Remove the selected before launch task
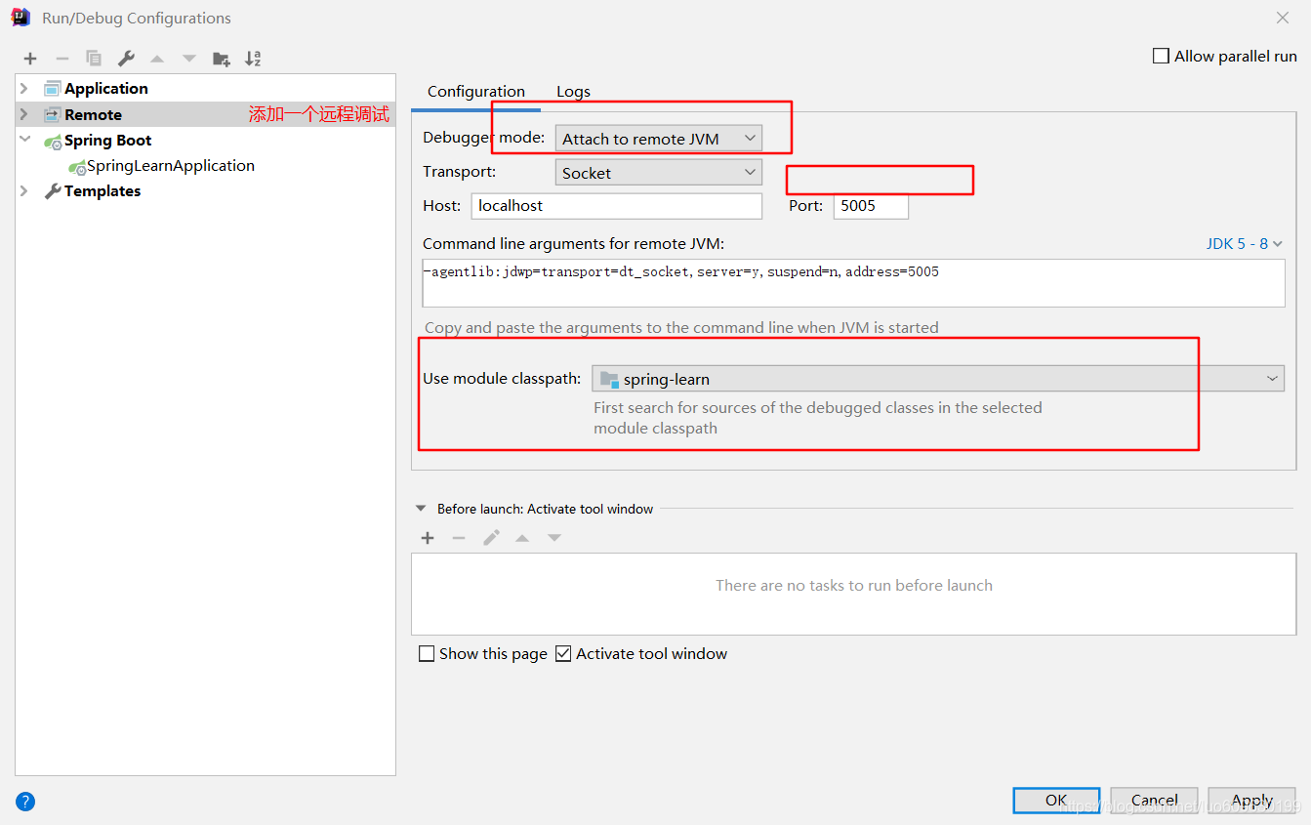The height and width of the screenshot is (825, 1311). coord(459,538)
